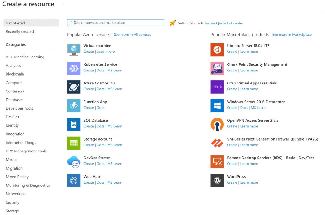
Task: Open the SQL Database icon
Action: [74, 124]
